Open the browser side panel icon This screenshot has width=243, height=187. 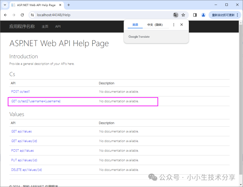coord(195,15)
